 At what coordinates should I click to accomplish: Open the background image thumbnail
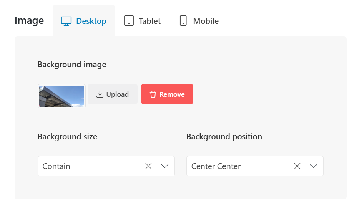click(62, 96)
